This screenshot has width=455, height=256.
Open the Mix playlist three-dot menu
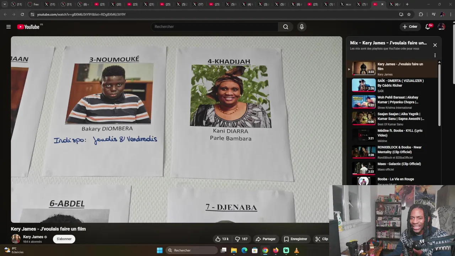click(x=435, y=55)
